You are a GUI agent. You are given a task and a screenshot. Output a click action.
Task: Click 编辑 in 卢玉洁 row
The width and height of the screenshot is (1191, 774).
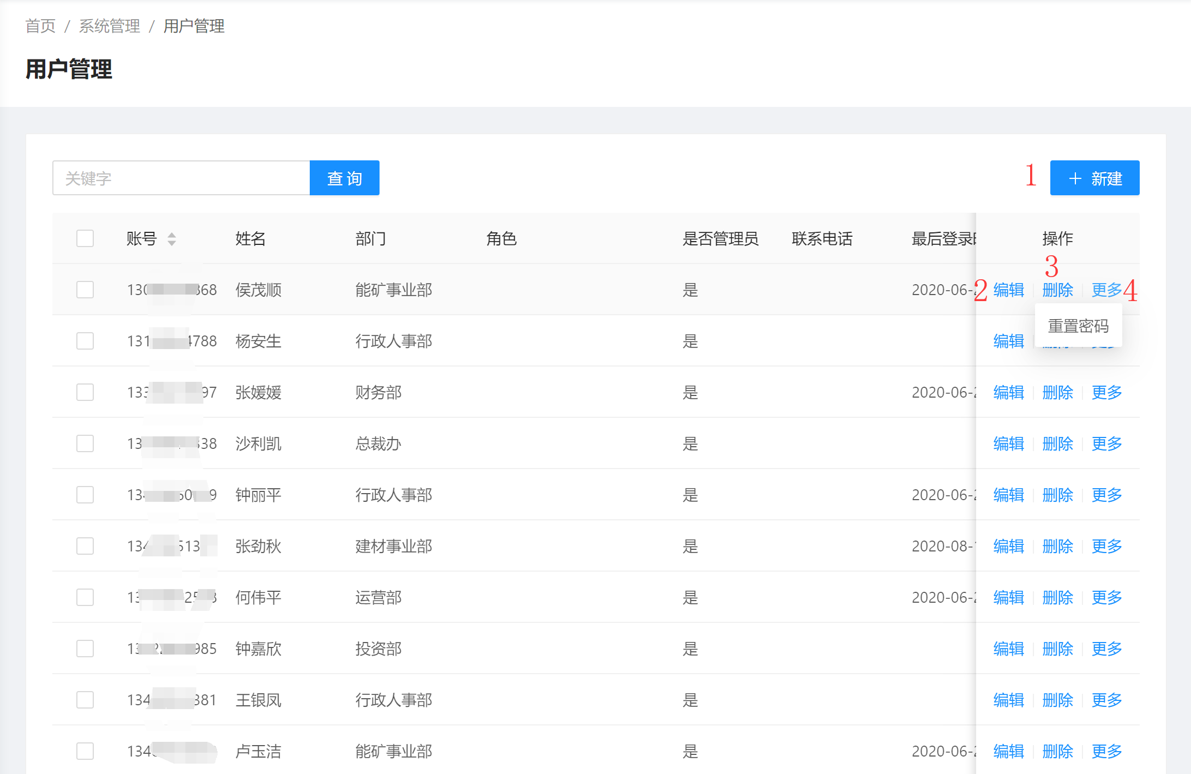1008,751
